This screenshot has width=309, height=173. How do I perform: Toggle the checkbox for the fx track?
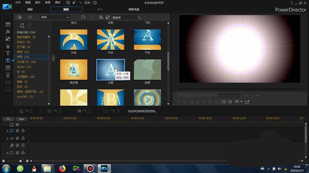[17, 145]
